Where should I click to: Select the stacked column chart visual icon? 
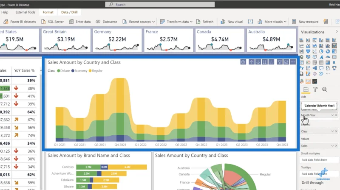308,40
